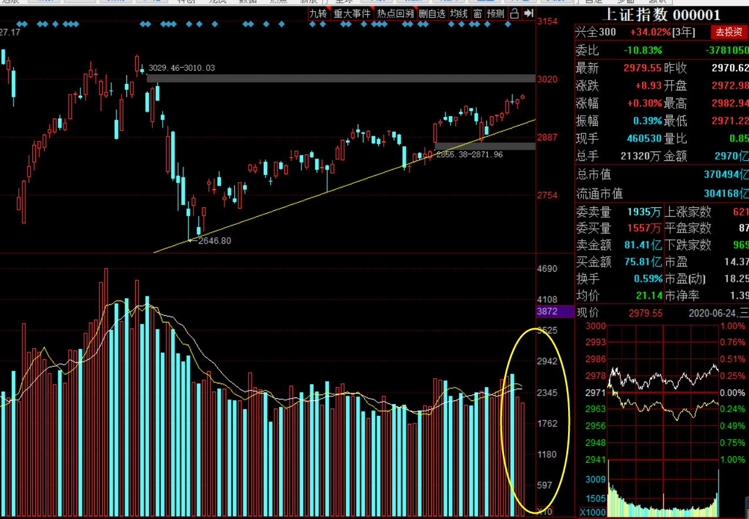Click the 振幅 0.39% value

[x=647, y=121]
